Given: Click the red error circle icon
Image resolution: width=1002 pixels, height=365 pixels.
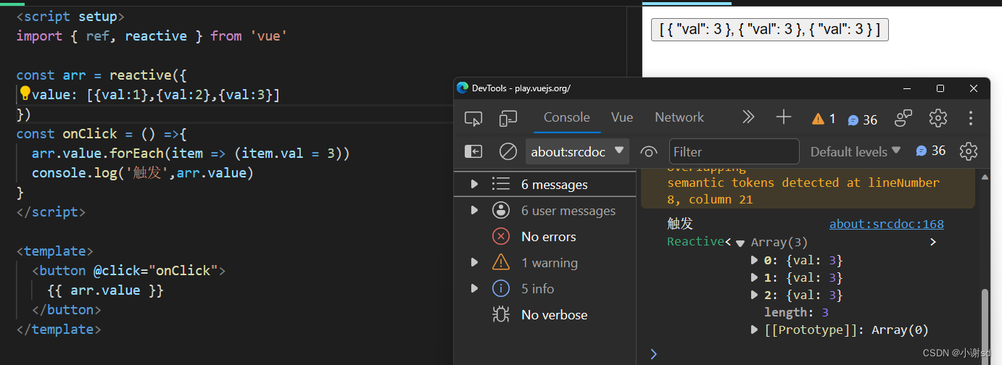Looking at the screenshot, I should 501,237.
